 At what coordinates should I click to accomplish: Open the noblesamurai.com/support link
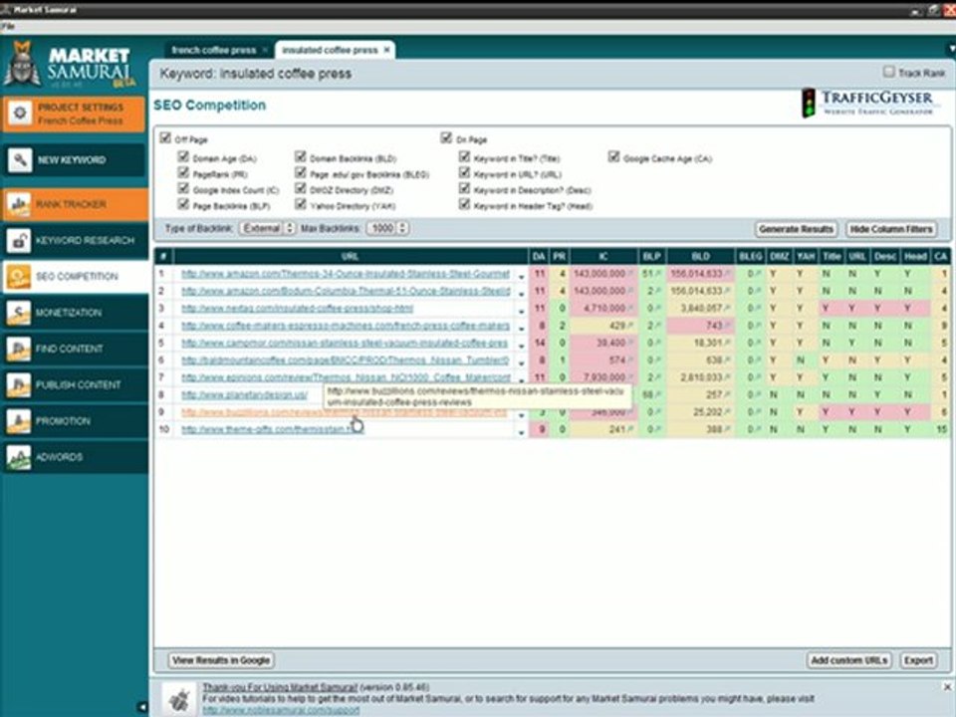point(281,710)
